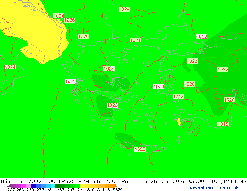Click the legend value 311
The height and width of the screenshot is (191, 247).
tap(101, 189)
